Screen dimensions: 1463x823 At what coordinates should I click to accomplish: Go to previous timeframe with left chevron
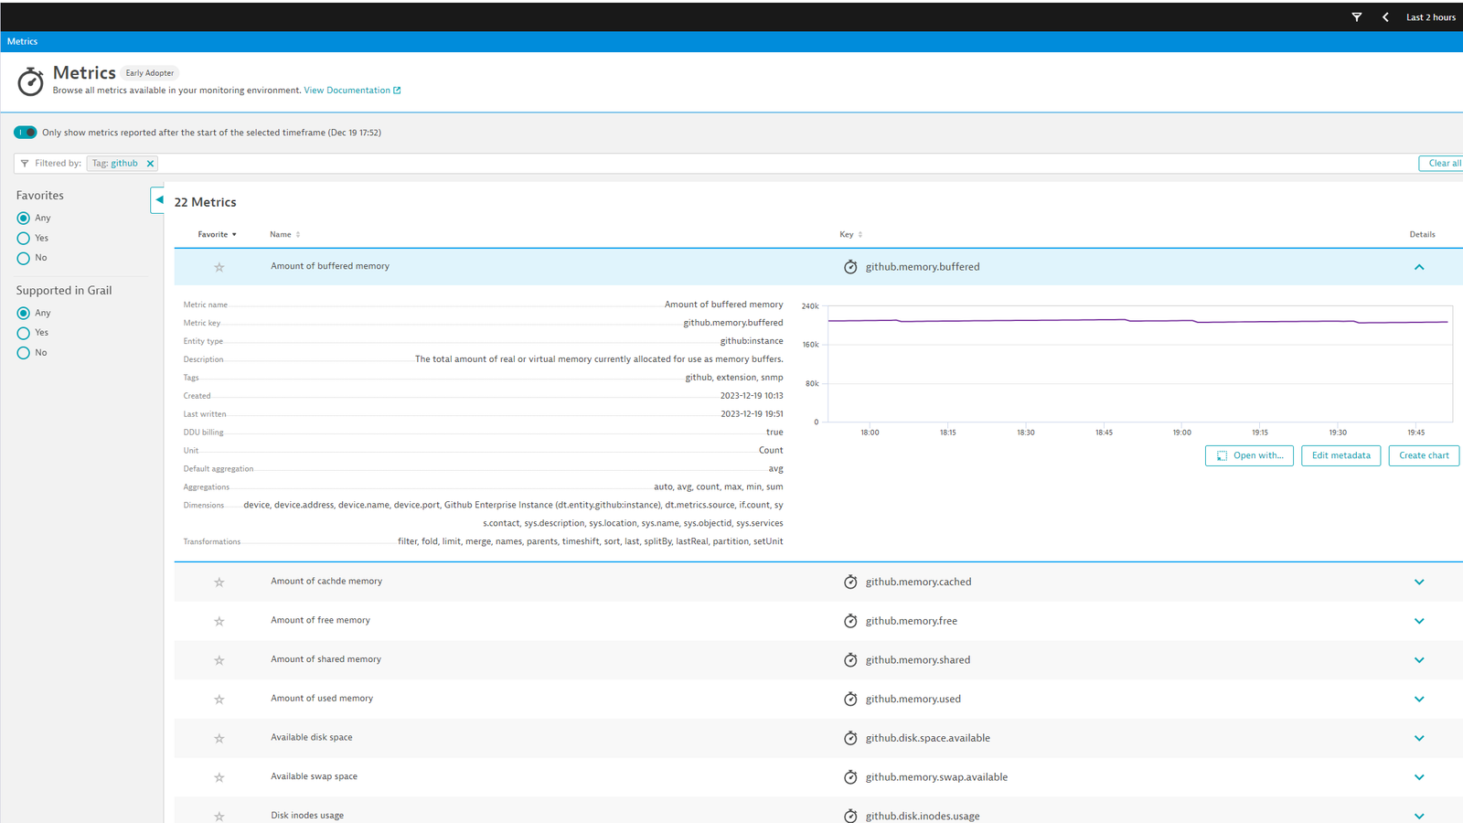tap(1385, 17)
